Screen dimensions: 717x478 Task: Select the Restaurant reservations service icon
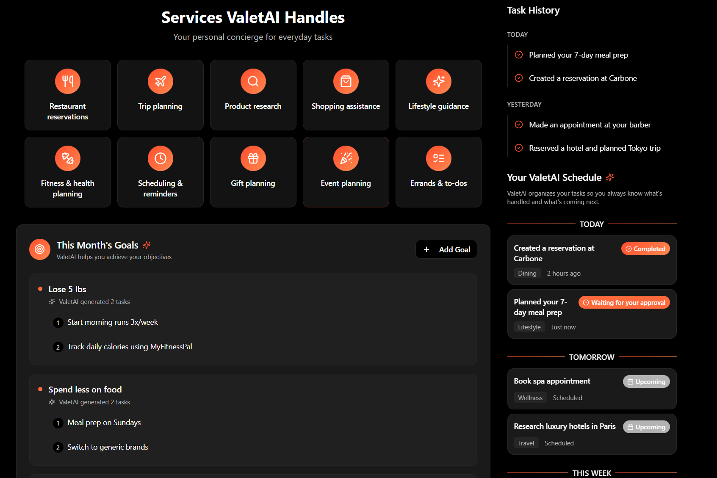67,81
